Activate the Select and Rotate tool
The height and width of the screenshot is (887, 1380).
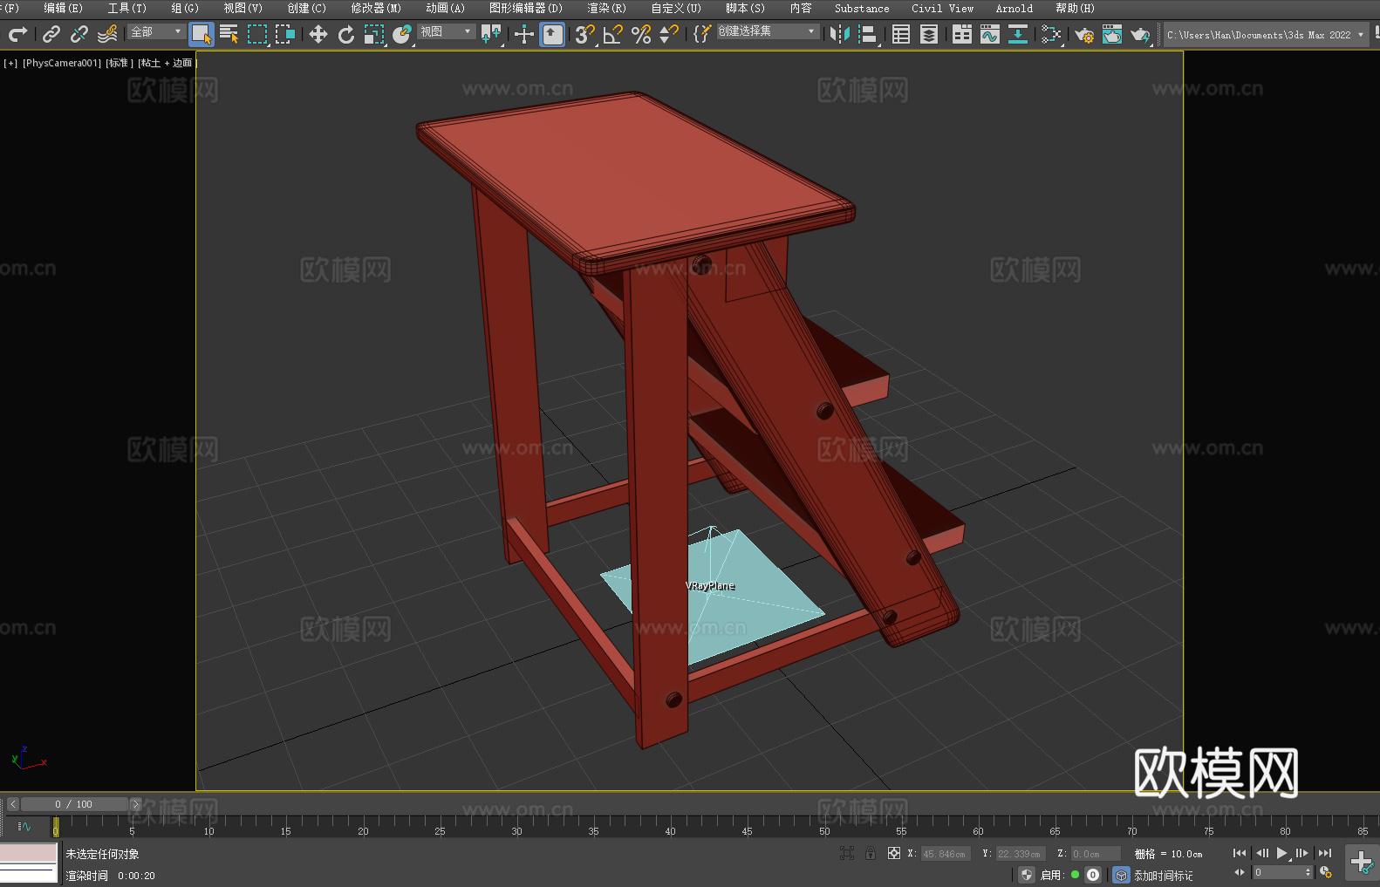point(346,34)
